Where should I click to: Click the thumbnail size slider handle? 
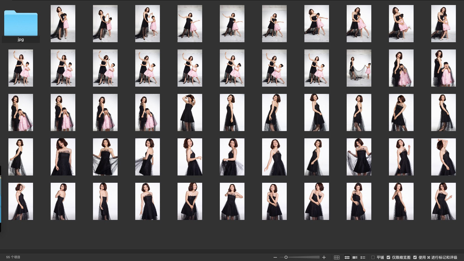[x=286, y=257]
